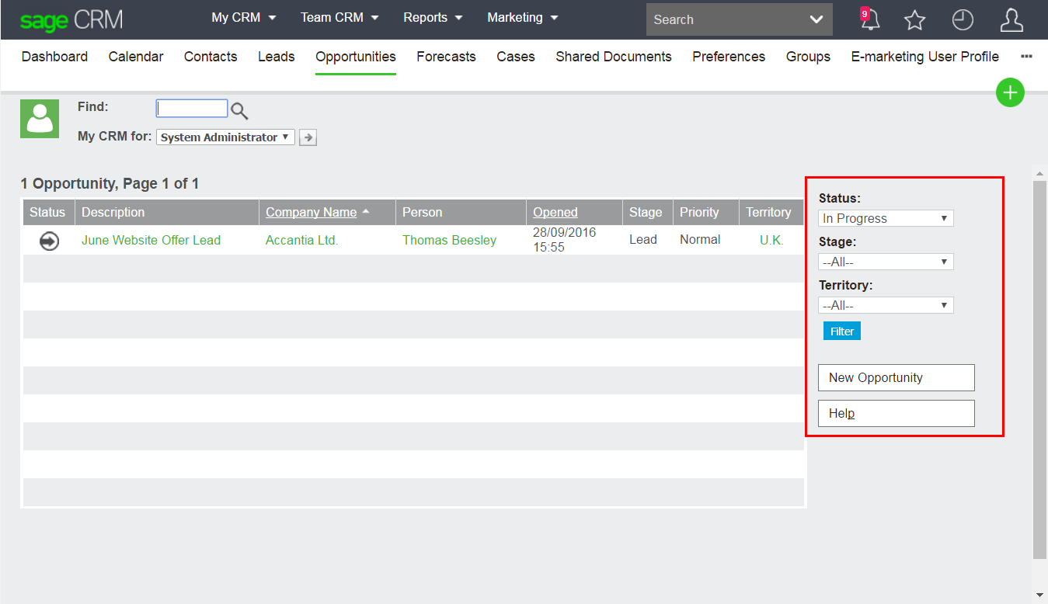Screen dimensions: 1048x604
Task: Switch to the Forecasts tab
Action: (446, 57)
